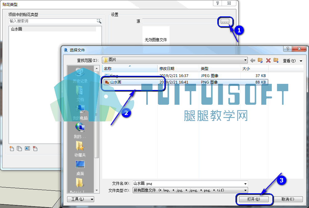The image size is (309, 208).
Task: Click the source browse "..." button
Action: tap(225, 21)
